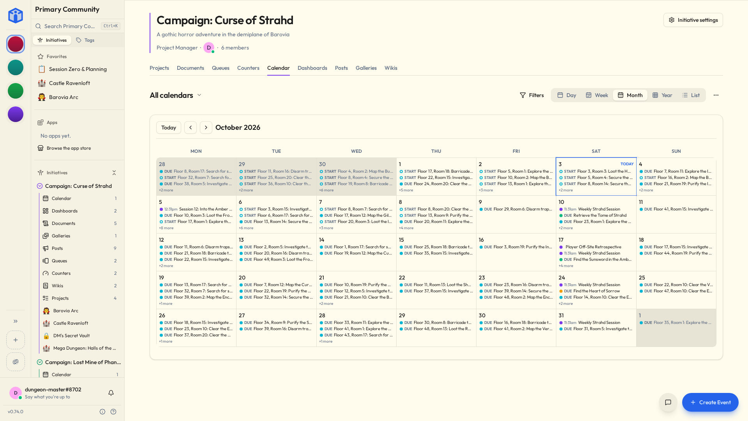The height and width of the screenshot is (421, 748).
Task: Open the three-dots more options menu
Action: pyautogui.click(x=716, y=95)
